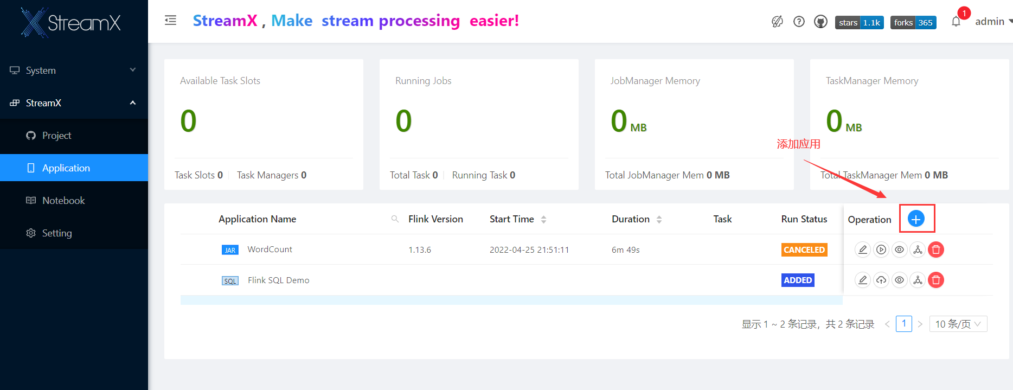Edit the Flink SQL Demo application
The image size is (1013, 390).
point(863,280)
